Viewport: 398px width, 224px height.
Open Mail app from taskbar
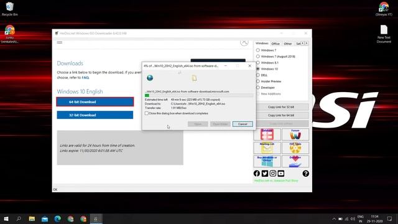[x=45, y=218]
